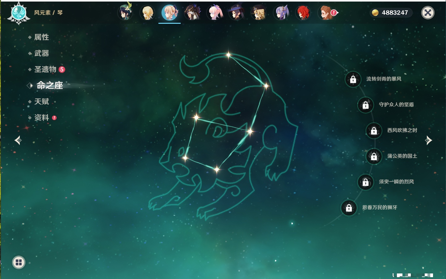
Task: Open the 资料 profile tab
Action: 41,117
